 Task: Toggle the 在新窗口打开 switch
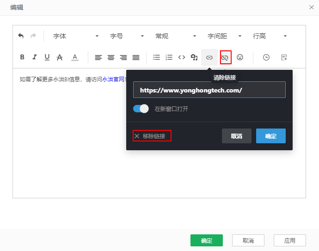(x=141, y=109)
